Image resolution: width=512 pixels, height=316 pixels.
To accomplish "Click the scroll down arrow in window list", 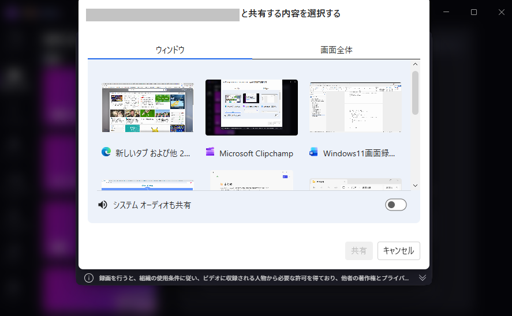I will 416,186.
